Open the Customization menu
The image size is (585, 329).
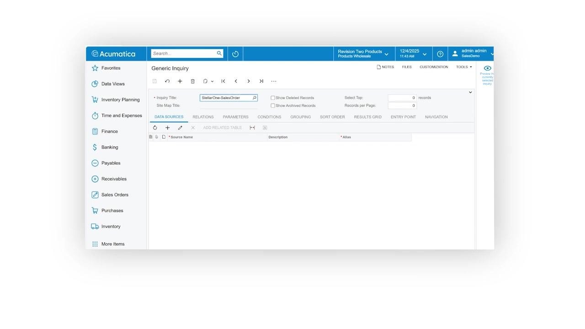click(434, 67)
